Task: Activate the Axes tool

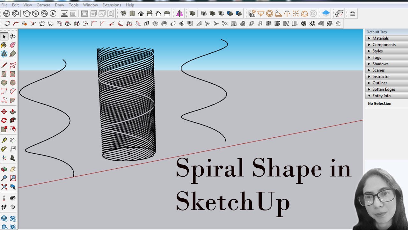Action: (x=4, y=158)
